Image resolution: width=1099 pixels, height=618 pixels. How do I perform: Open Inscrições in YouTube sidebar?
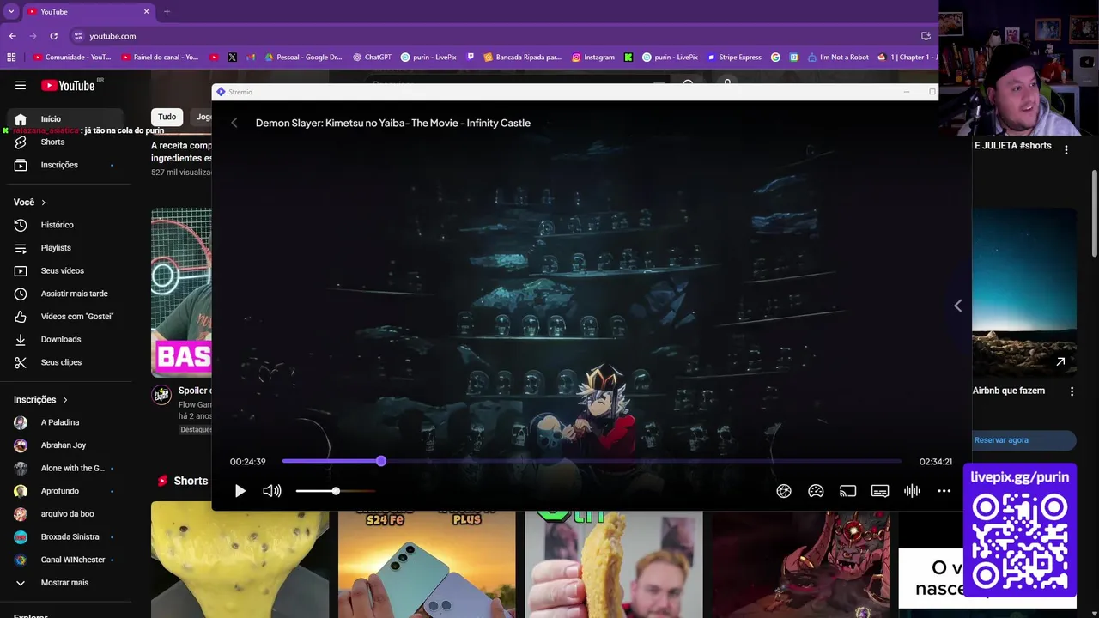tap(64, 165)
